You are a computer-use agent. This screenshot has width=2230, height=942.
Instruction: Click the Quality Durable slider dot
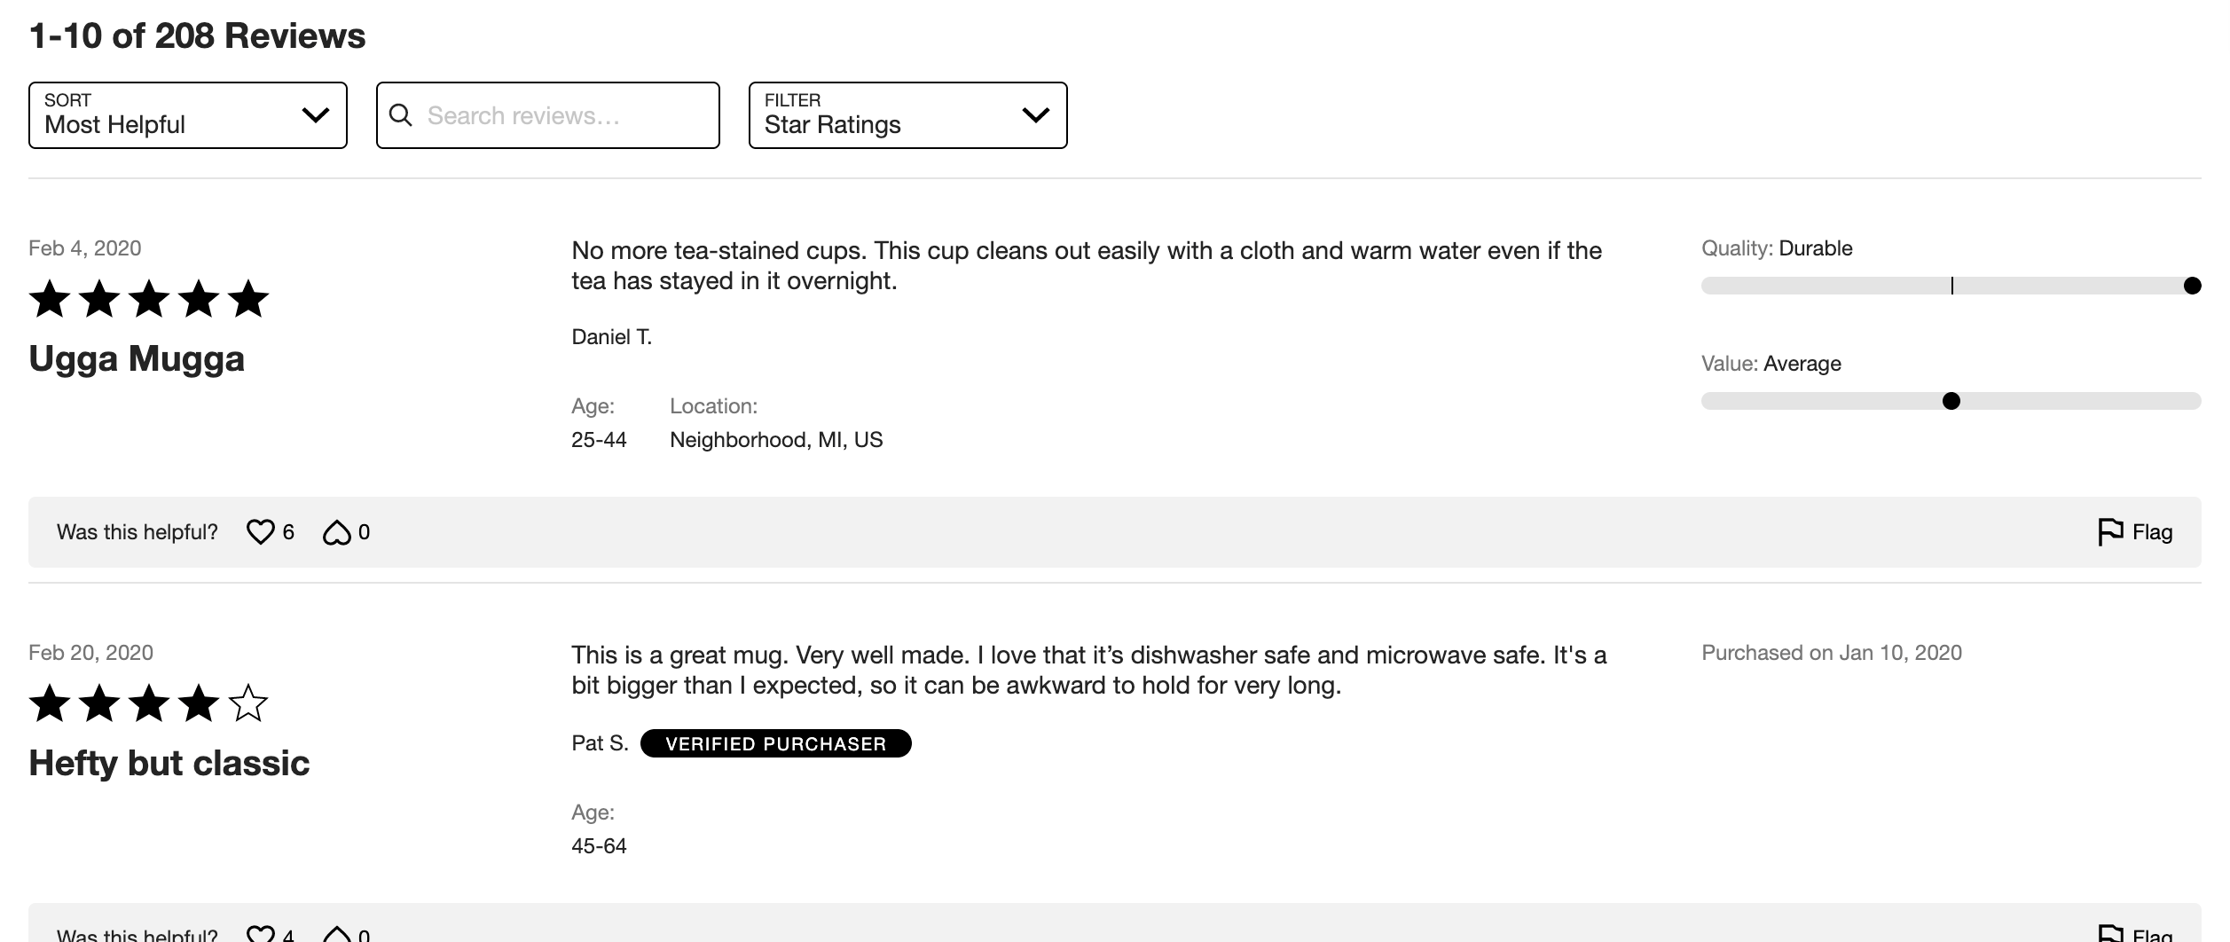[x=2192, y=286]
